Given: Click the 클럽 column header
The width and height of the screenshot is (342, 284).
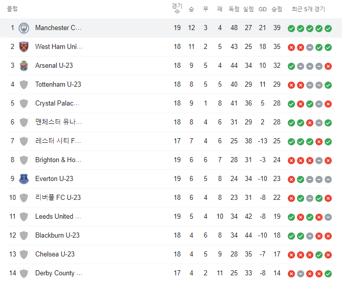Looking at the screenshot, I should (12, 9).
